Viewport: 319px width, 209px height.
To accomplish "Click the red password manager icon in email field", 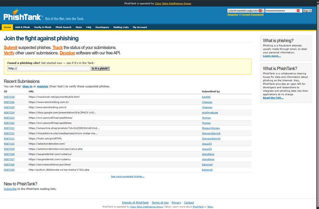I will pyautogui.click(x=260, y=11).
